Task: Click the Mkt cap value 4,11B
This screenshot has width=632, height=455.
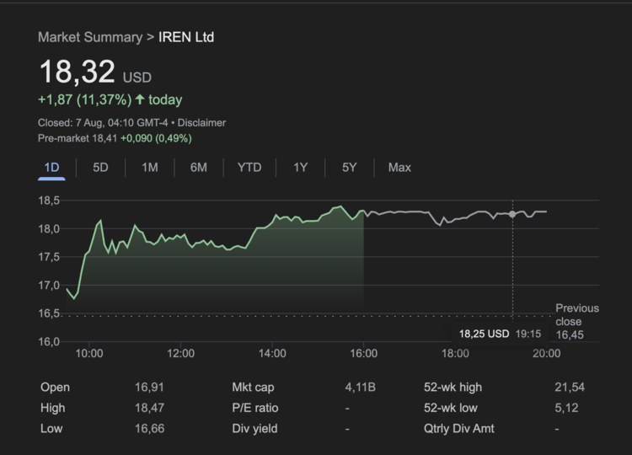Action: coord(361,388)
